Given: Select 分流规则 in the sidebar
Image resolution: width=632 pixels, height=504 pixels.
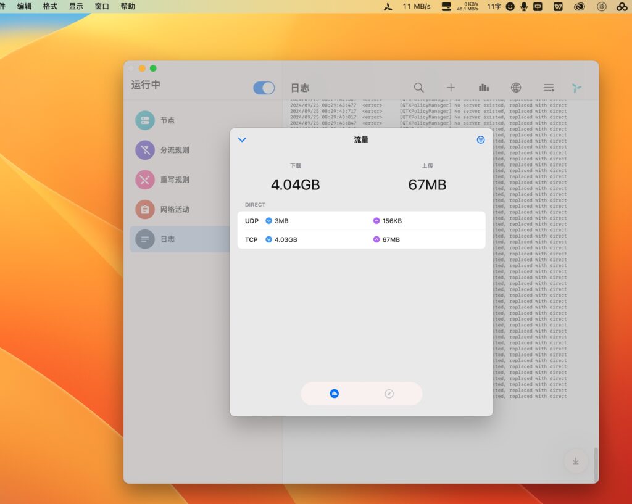Looking at the screenshot, I should [x=144, y=150].
